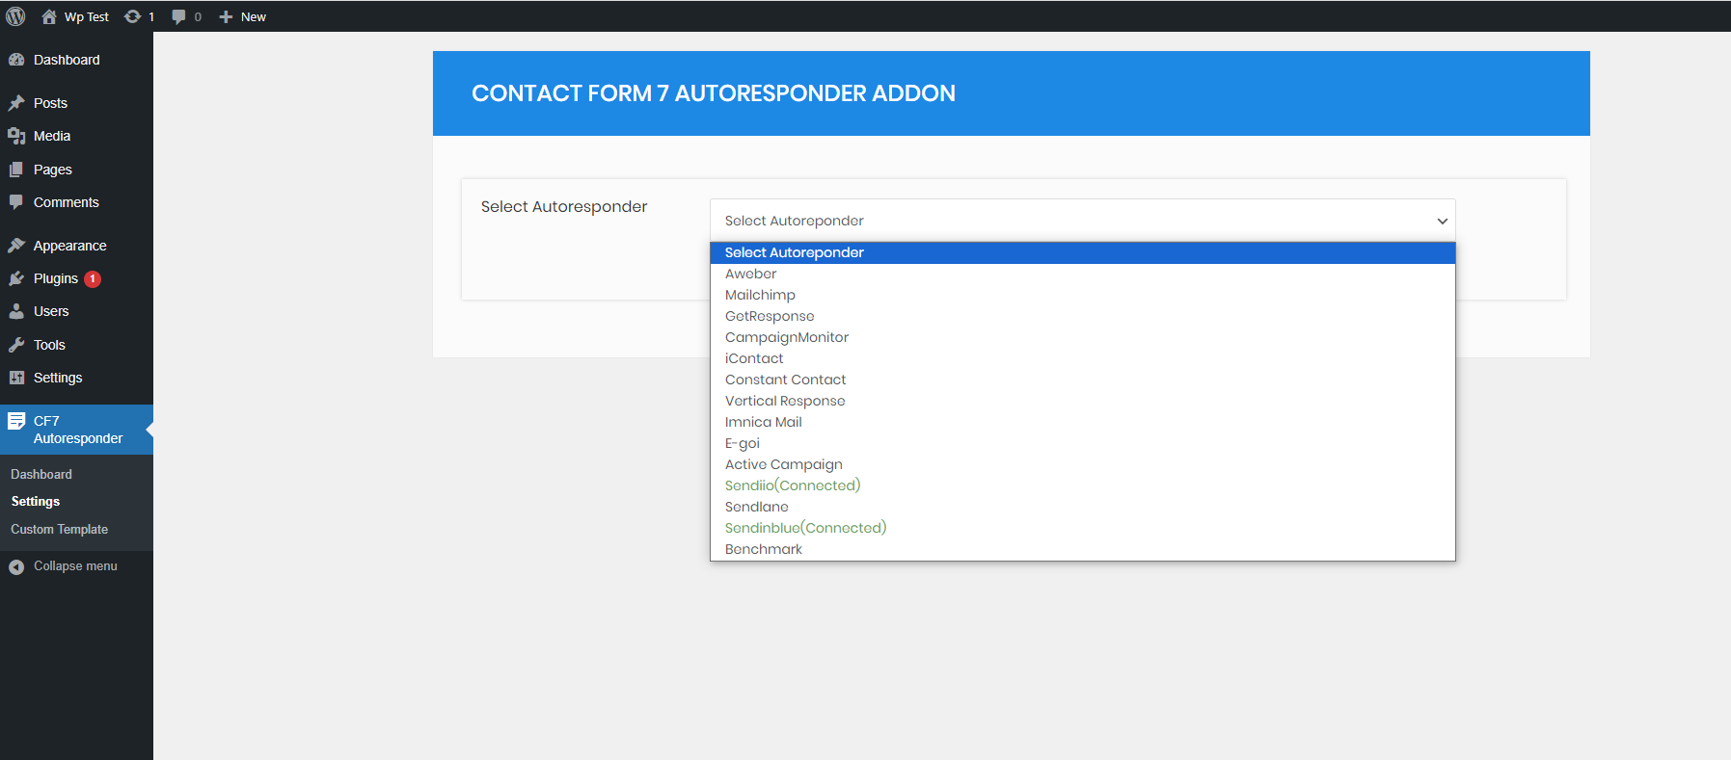Click the Settings sliders icon
The height and width of the screenshot is (760, 1731).
[16, 378]
